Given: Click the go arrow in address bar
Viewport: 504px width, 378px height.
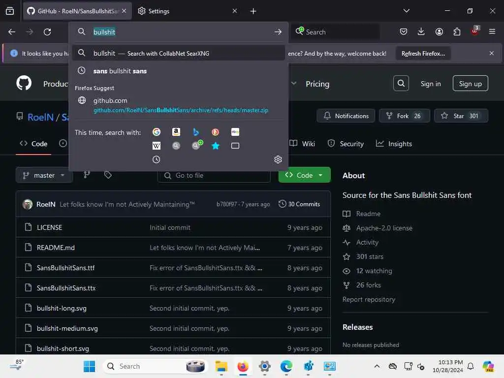Looking at the screenshot, I should 278,32.
